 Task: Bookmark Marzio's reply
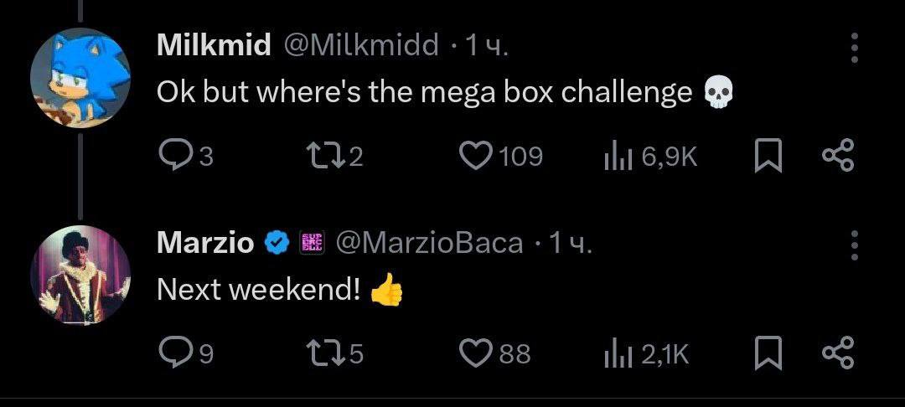766,354
